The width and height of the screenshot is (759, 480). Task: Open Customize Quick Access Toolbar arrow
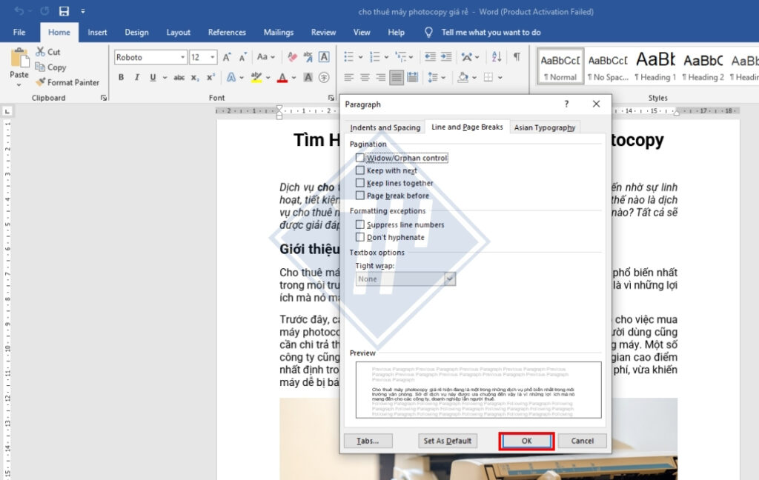point(83,11)
